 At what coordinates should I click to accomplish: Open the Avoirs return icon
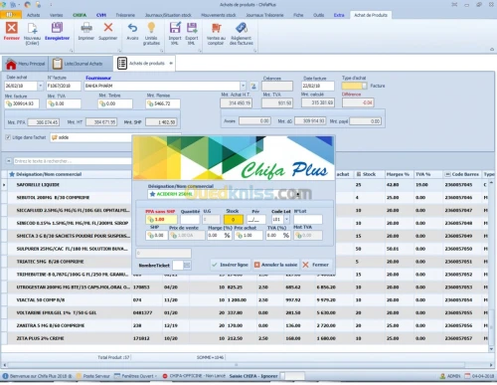[x=132, y=31]
